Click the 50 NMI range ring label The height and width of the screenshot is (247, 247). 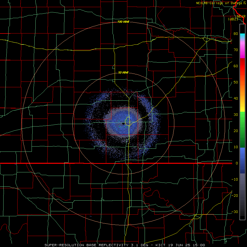click(x=123, y=72)
